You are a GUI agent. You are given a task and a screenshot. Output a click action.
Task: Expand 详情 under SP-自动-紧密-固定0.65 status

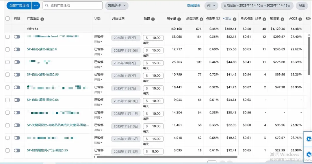point(99,105)
